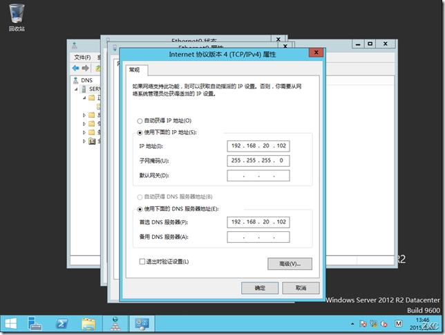Expand the second folder in the DNS tree
Screen dimensions: 445x335
[x=84, y=115]
